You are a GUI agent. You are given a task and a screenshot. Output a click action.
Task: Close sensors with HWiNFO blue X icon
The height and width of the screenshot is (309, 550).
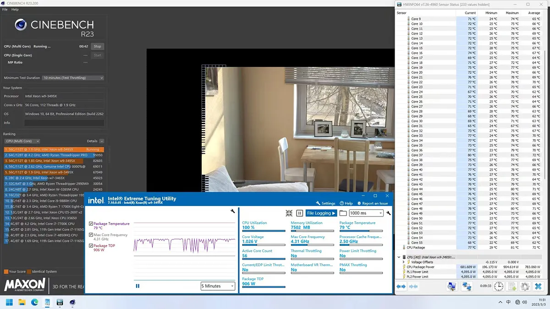[x=539, y=286]
